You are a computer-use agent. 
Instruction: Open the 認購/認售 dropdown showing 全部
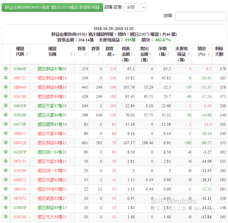[135, 7]
